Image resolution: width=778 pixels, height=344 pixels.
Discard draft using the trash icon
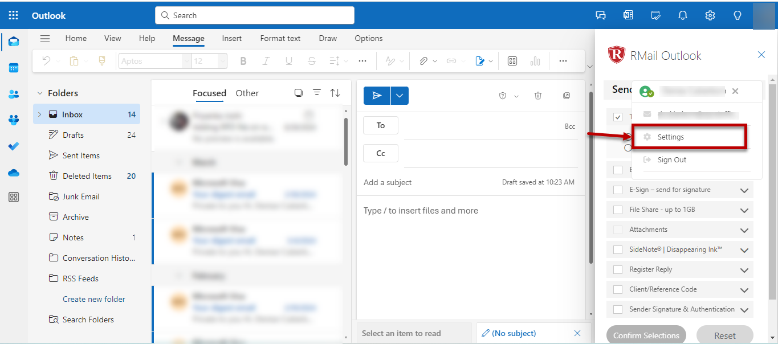coord(537,96)
